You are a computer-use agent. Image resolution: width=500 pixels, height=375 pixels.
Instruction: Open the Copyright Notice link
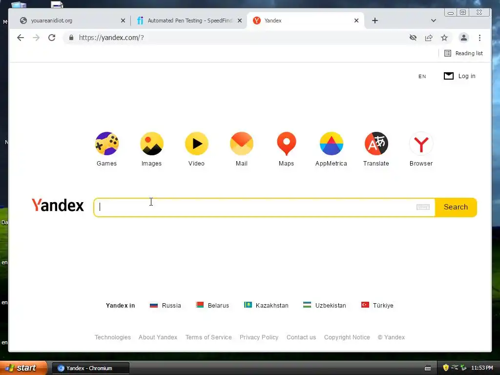tap(347, 337)
